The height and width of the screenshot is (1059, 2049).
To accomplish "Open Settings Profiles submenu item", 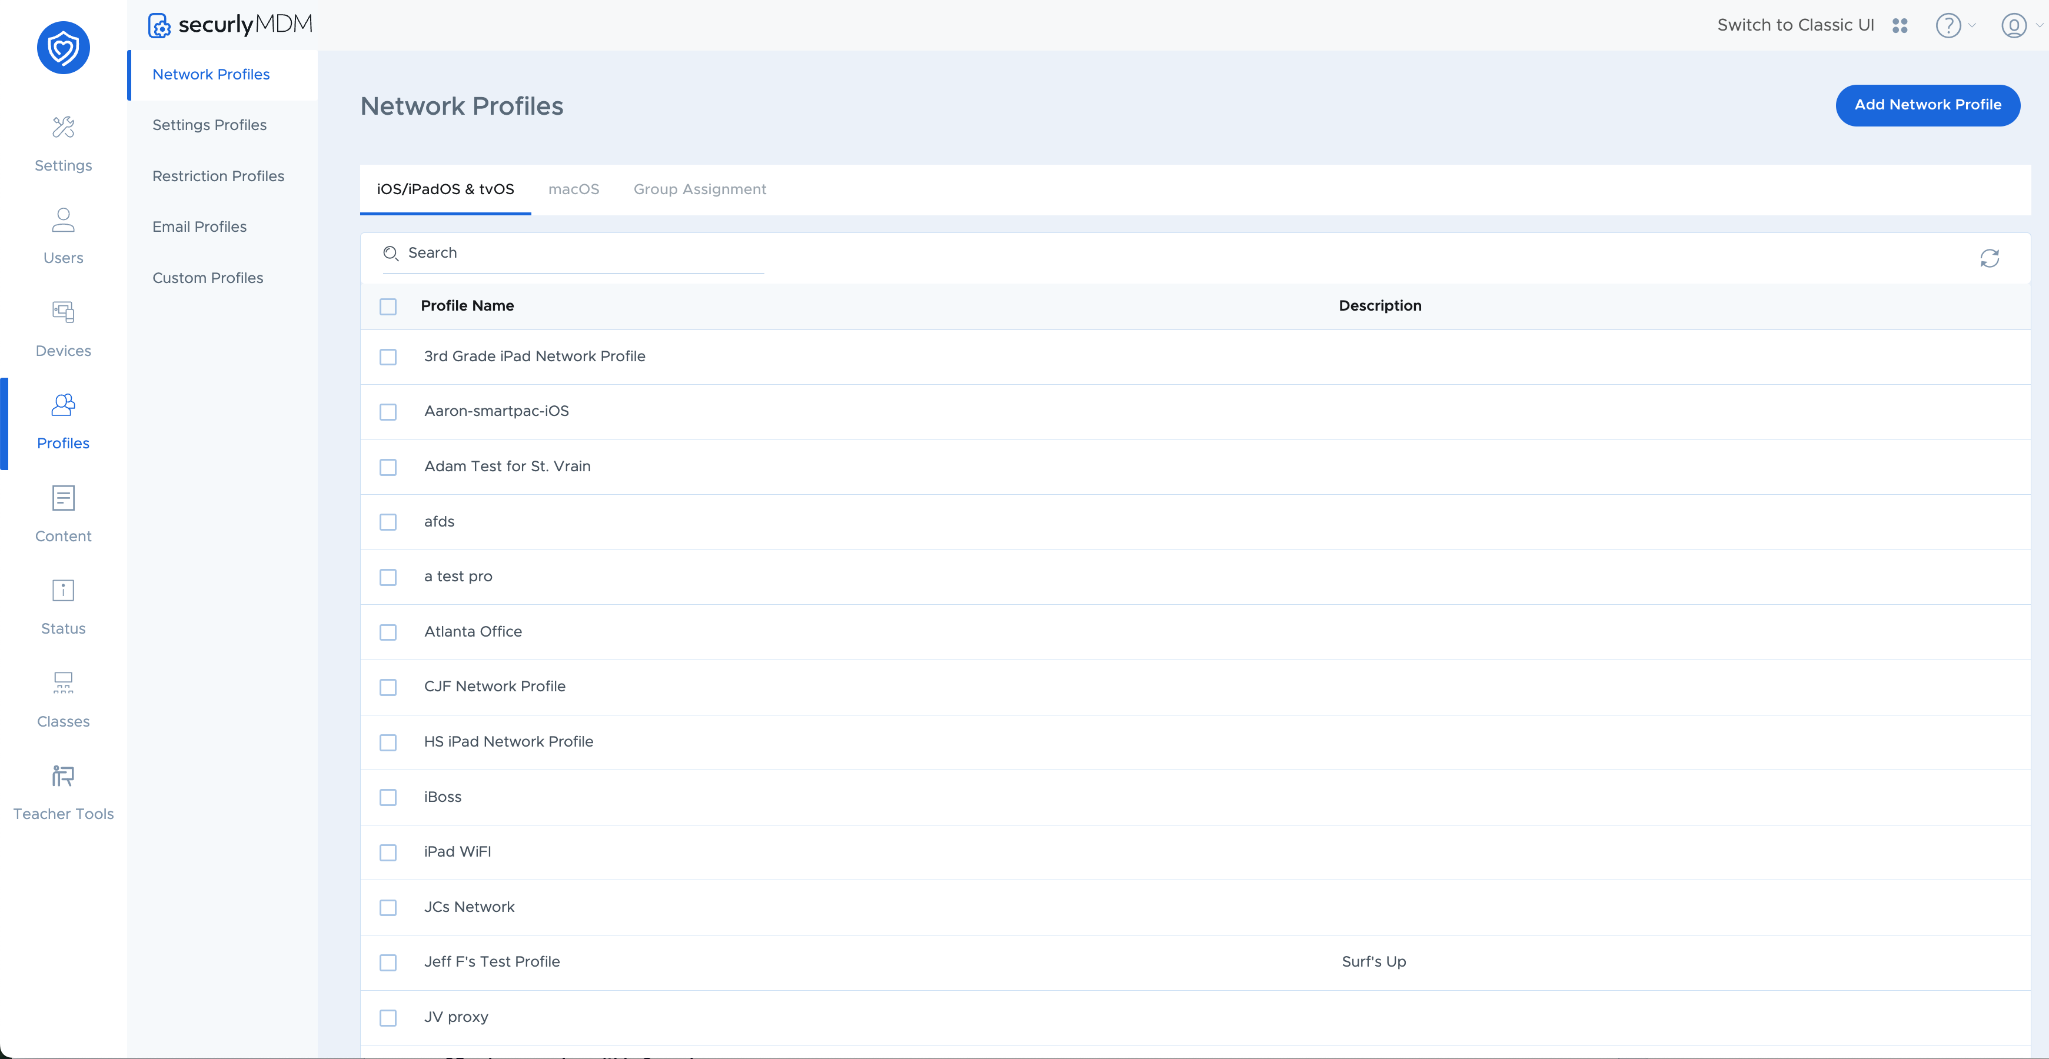I will (209, 126).
